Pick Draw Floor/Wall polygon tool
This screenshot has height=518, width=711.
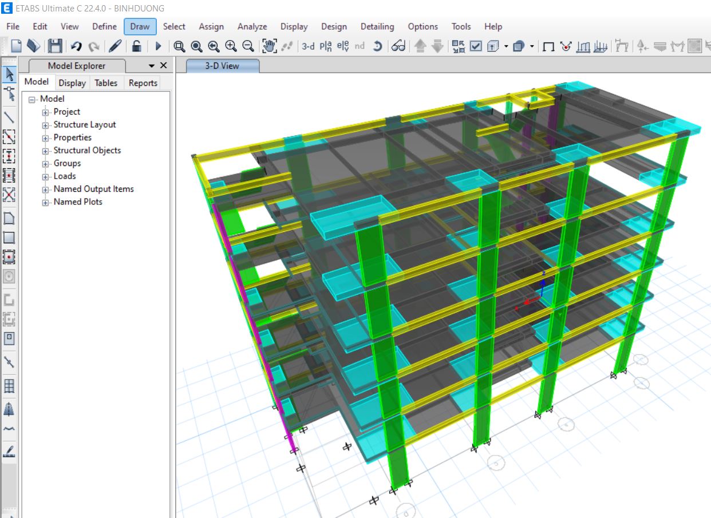click(9, 218)
